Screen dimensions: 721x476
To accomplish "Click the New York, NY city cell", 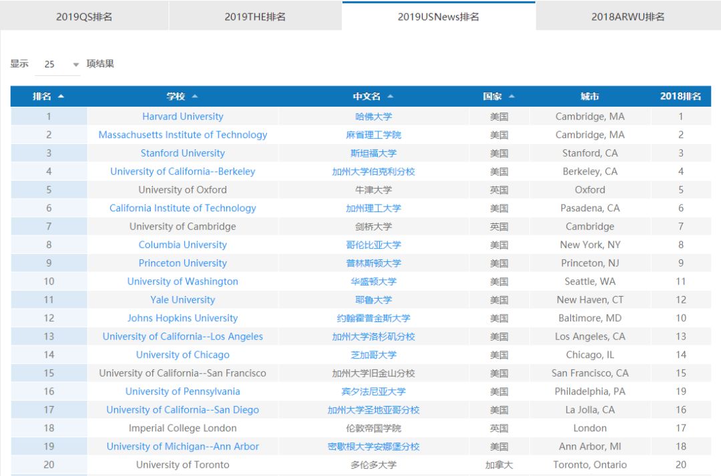I will click(590, 245).
